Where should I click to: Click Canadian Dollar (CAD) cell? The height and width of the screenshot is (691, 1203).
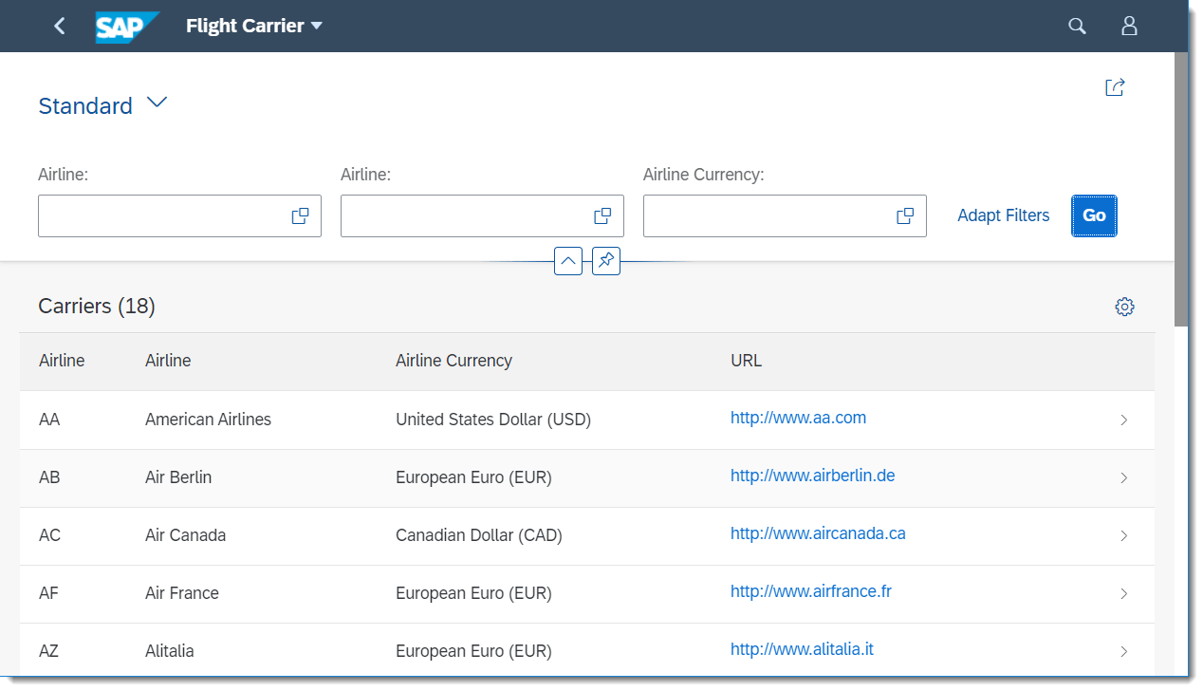tap(479, 535)
